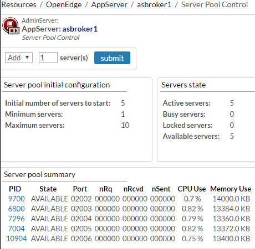
Task: Select the Initial number of servers to start label
Action: point(58,103)
